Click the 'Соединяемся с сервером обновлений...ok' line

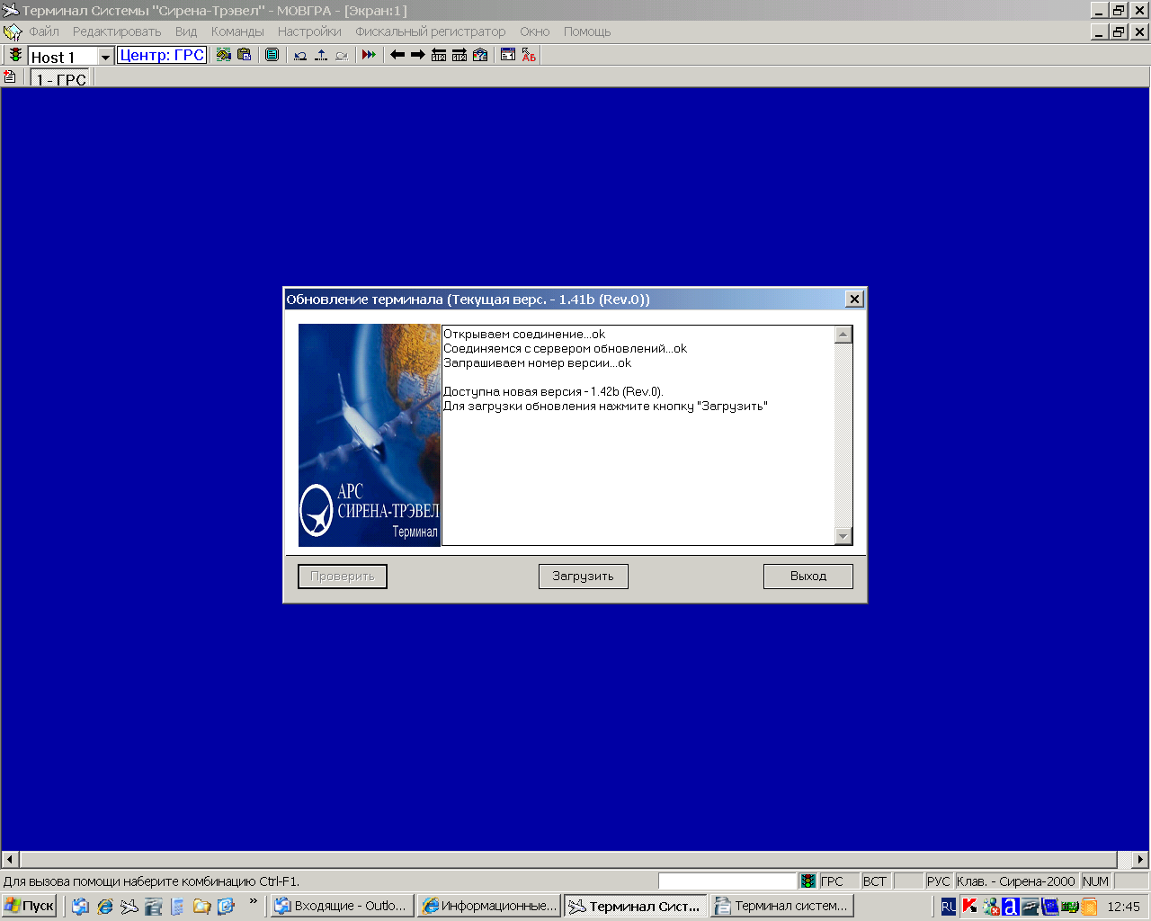[565, 349]
